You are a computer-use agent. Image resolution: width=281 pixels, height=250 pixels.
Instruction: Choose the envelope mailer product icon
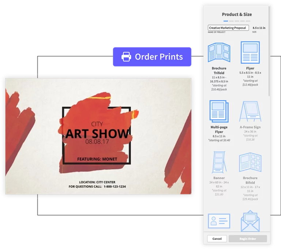(250, 221)
